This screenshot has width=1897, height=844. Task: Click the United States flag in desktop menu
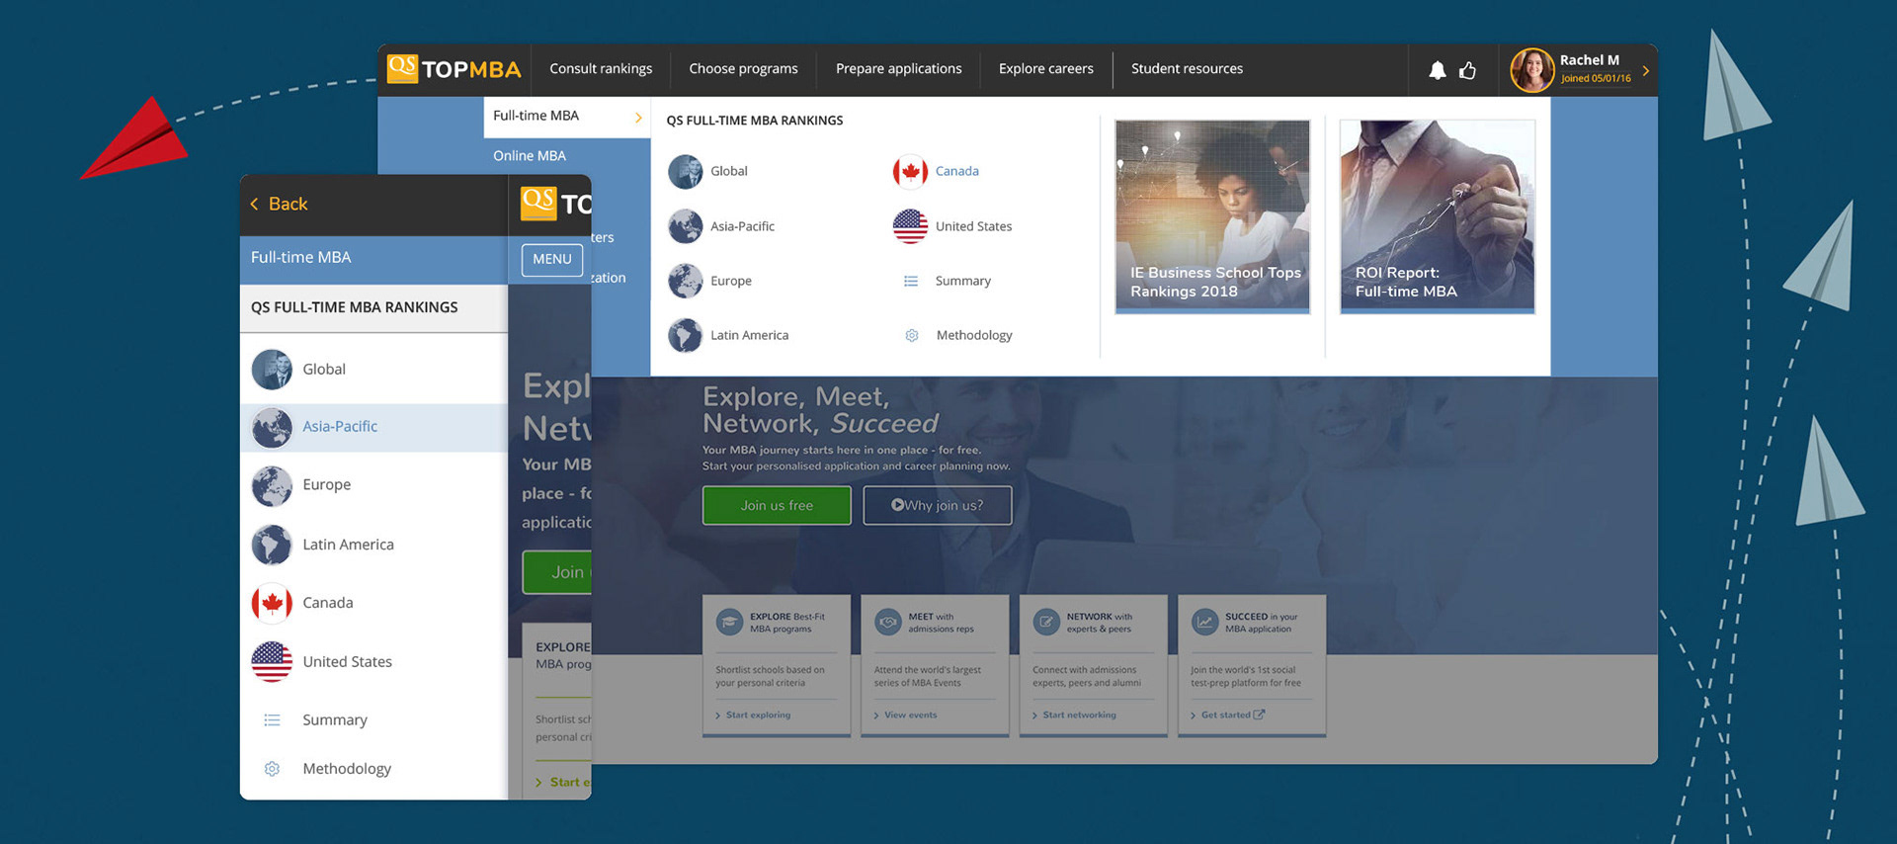(910, 226)
